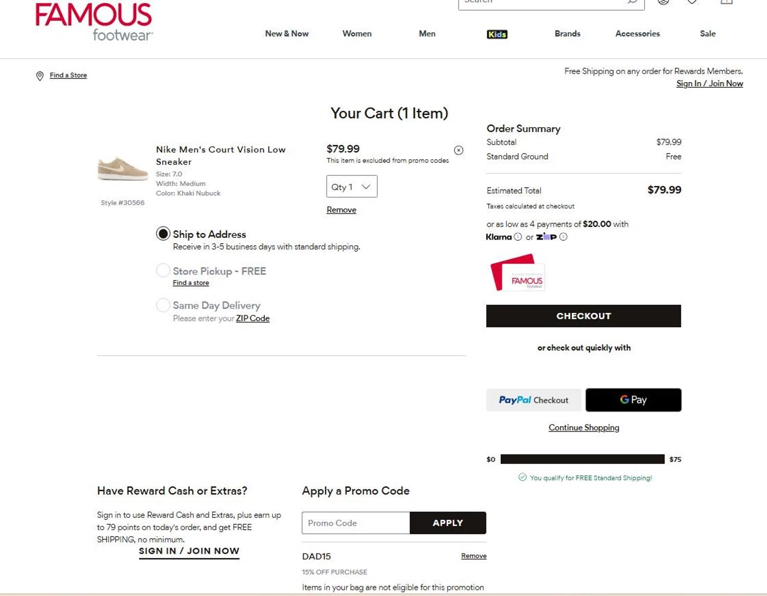Click the Klarna info icon
767x596 pixels.
point(518,237)
